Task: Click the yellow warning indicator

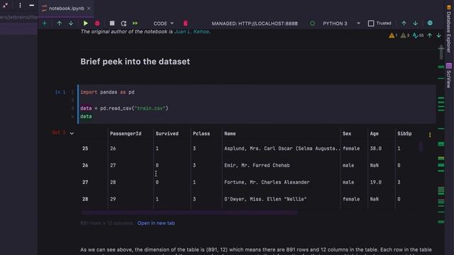Action: click(393, 35)
